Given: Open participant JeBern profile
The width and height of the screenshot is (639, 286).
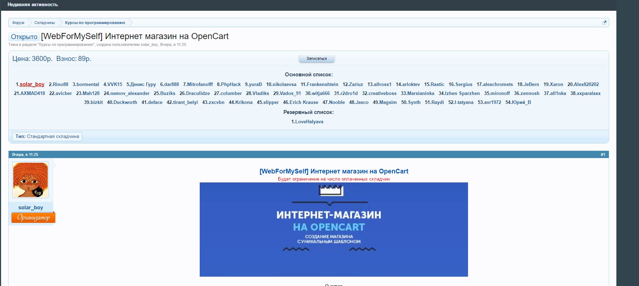Looking at the screenshot, I should pyautogui.click(x=531, y=84).
